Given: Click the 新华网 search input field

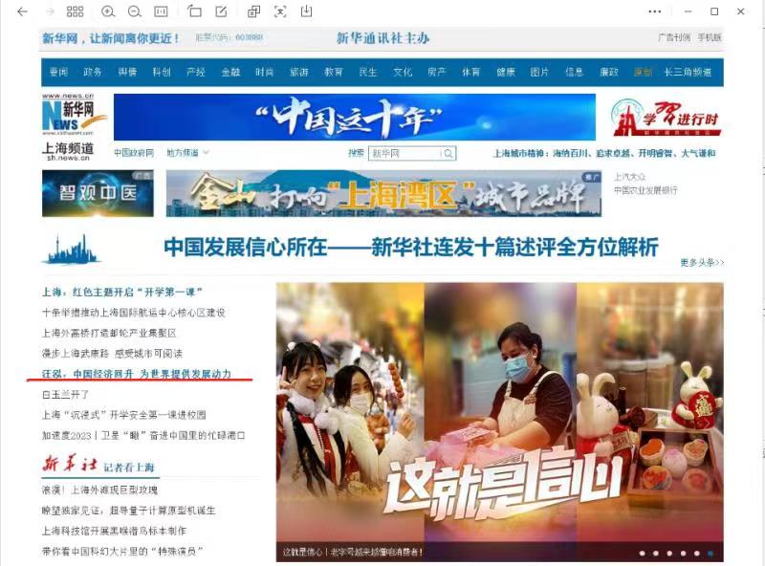Looking at the screenshot, I should click(404, 153).
